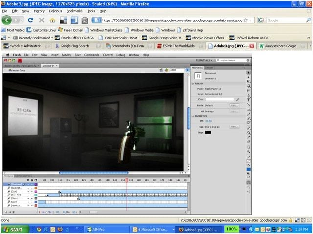The height and width of the screenshot is (234, 313).
Task: Open Firefox Bookmarks menu
Action: point(74,11)
